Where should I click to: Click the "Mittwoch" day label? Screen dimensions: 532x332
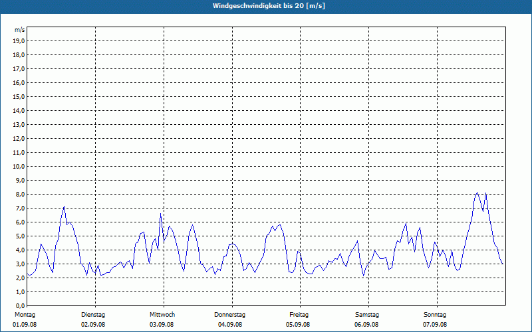[162, 315]
